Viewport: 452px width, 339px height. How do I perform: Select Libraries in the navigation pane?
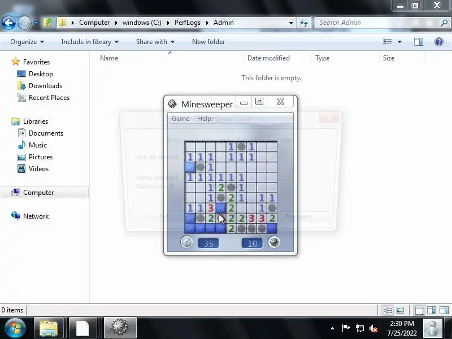36,121
